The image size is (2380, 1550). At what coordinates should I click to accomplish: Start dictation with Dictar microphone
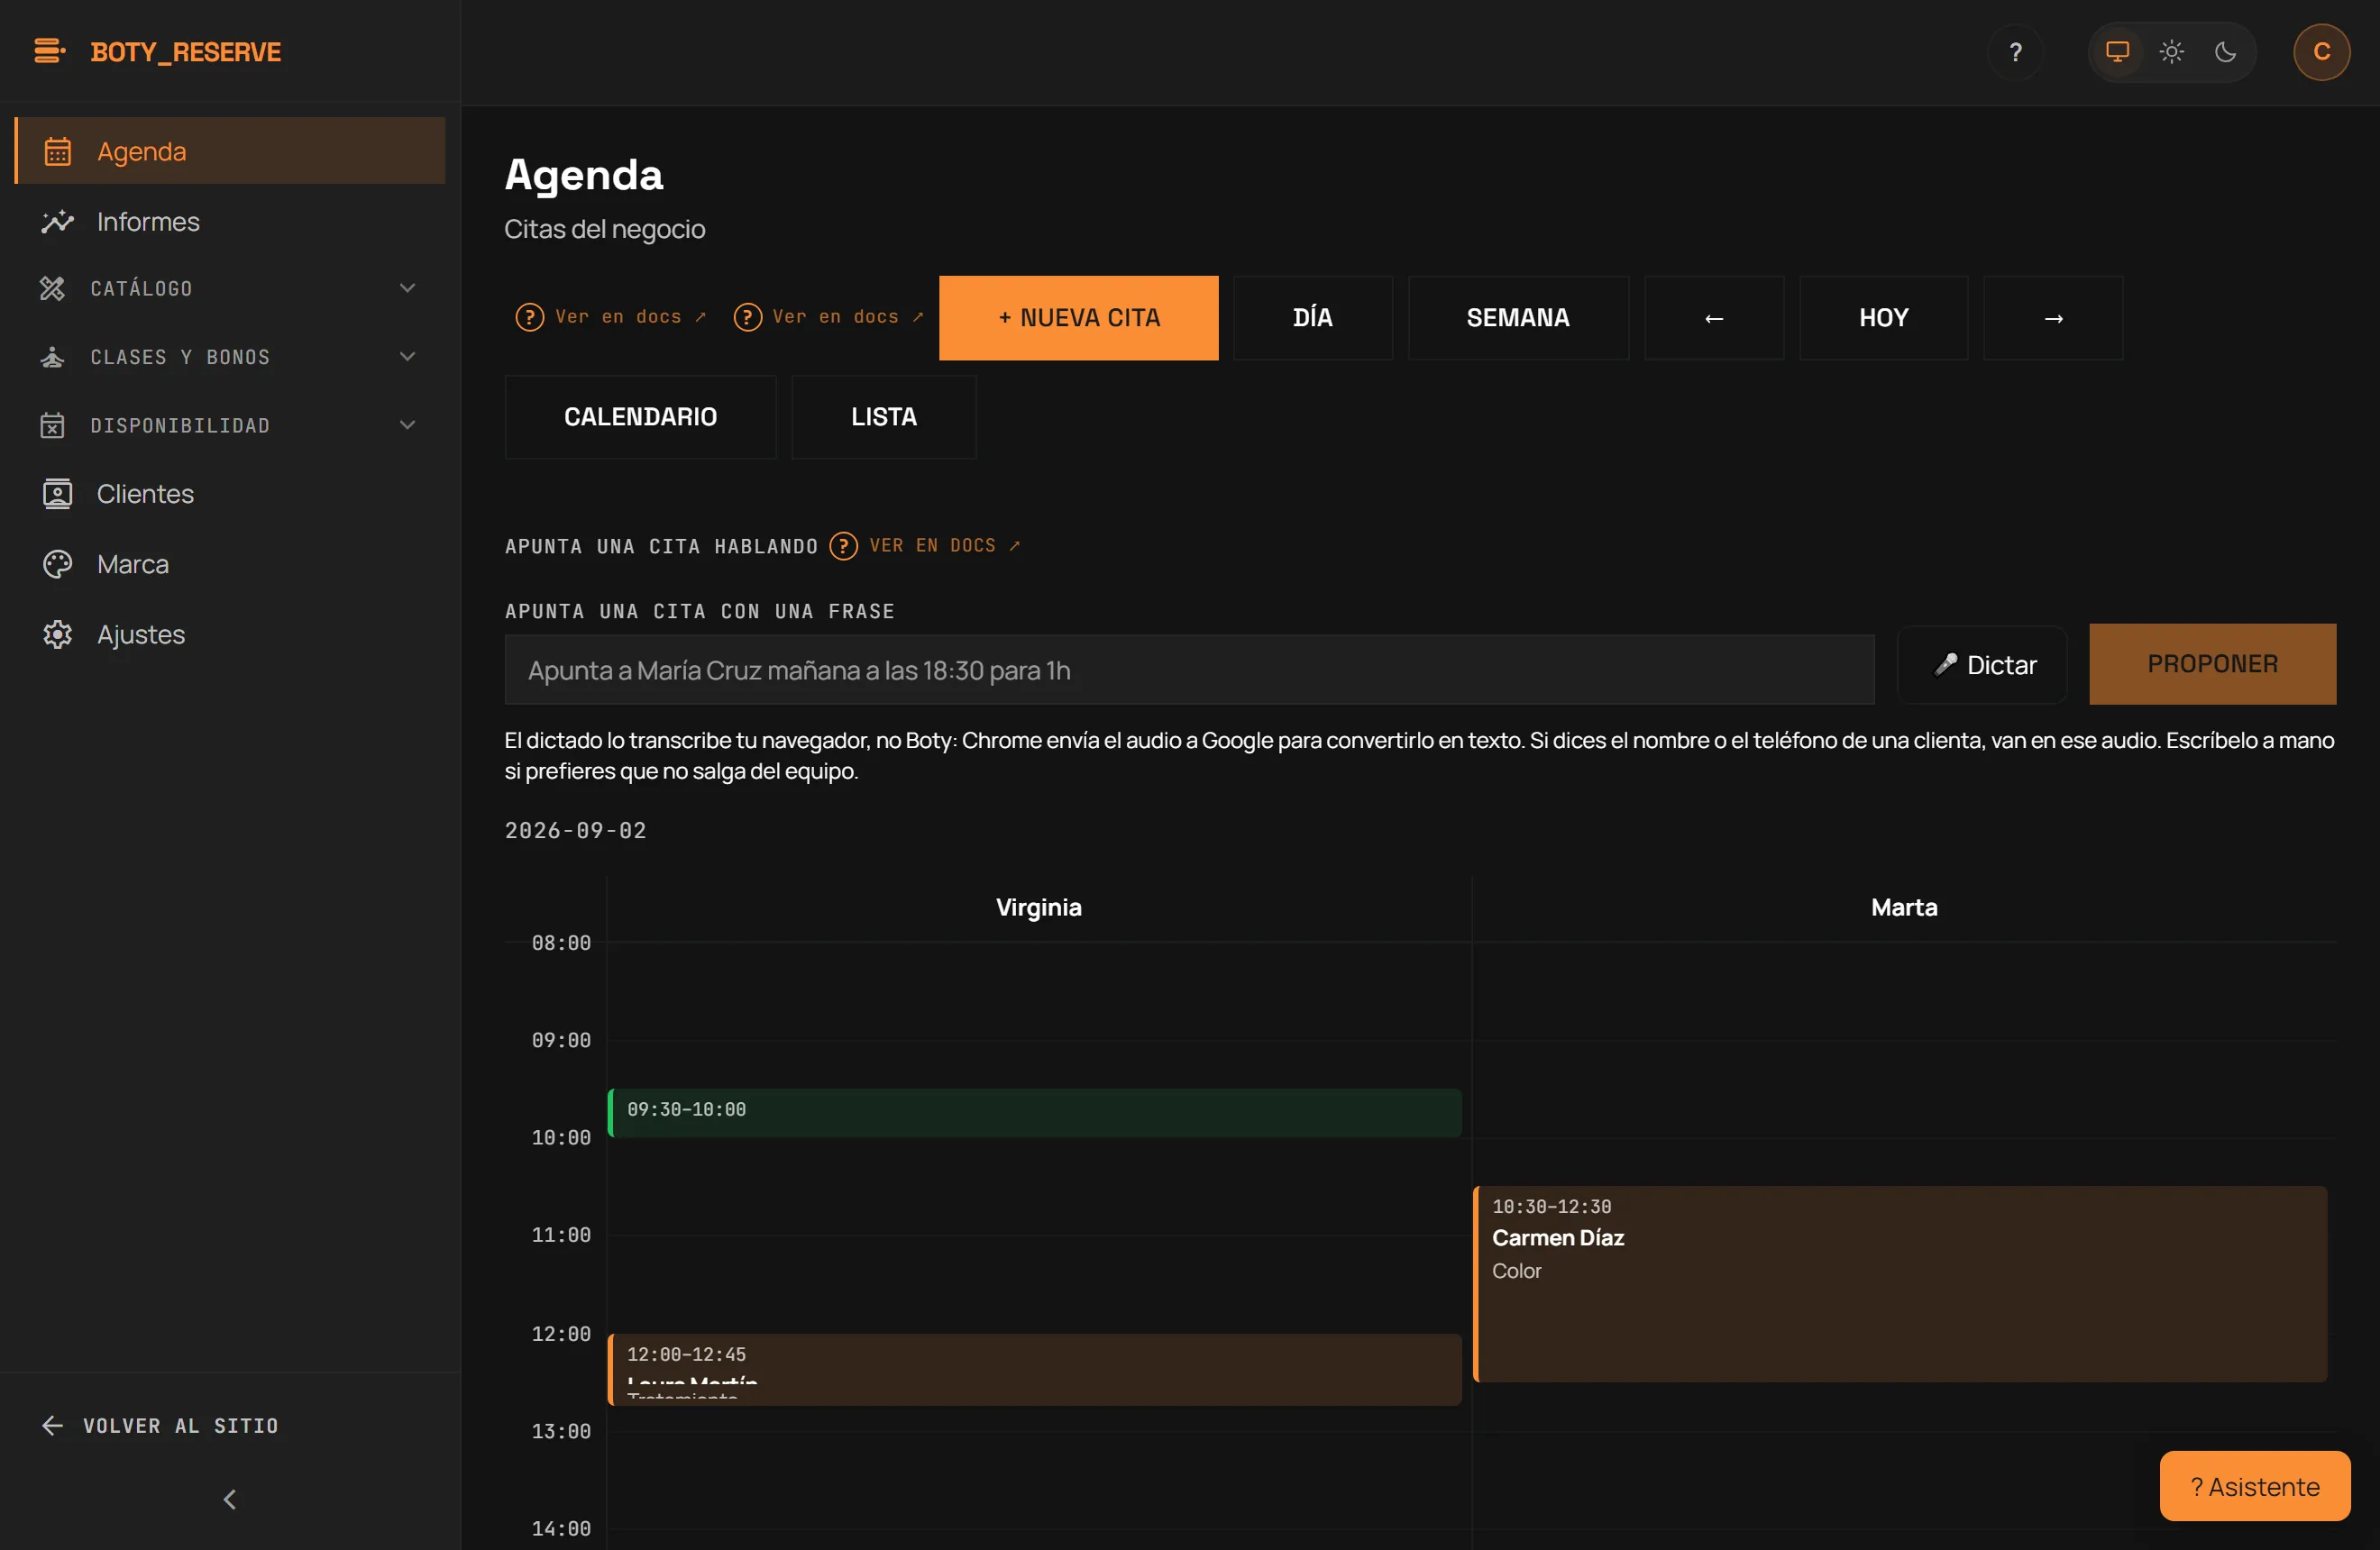[1982, 664]
